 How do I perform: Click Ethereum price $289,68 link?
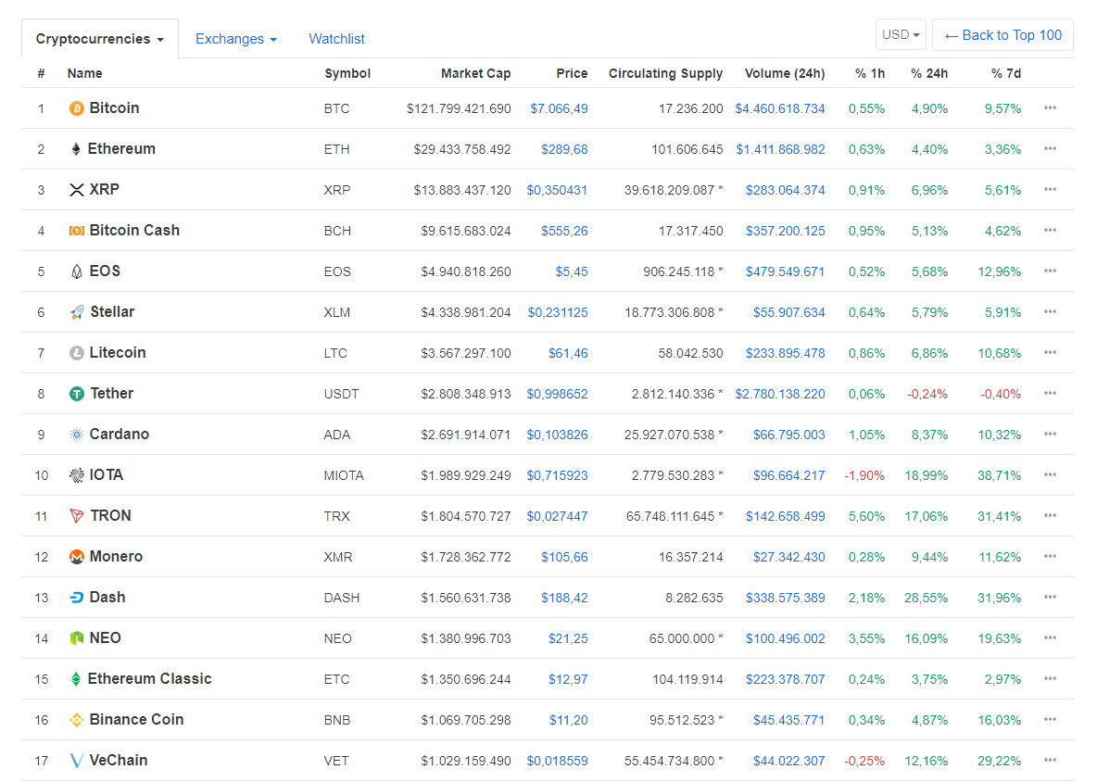click(x=564, y=150)
